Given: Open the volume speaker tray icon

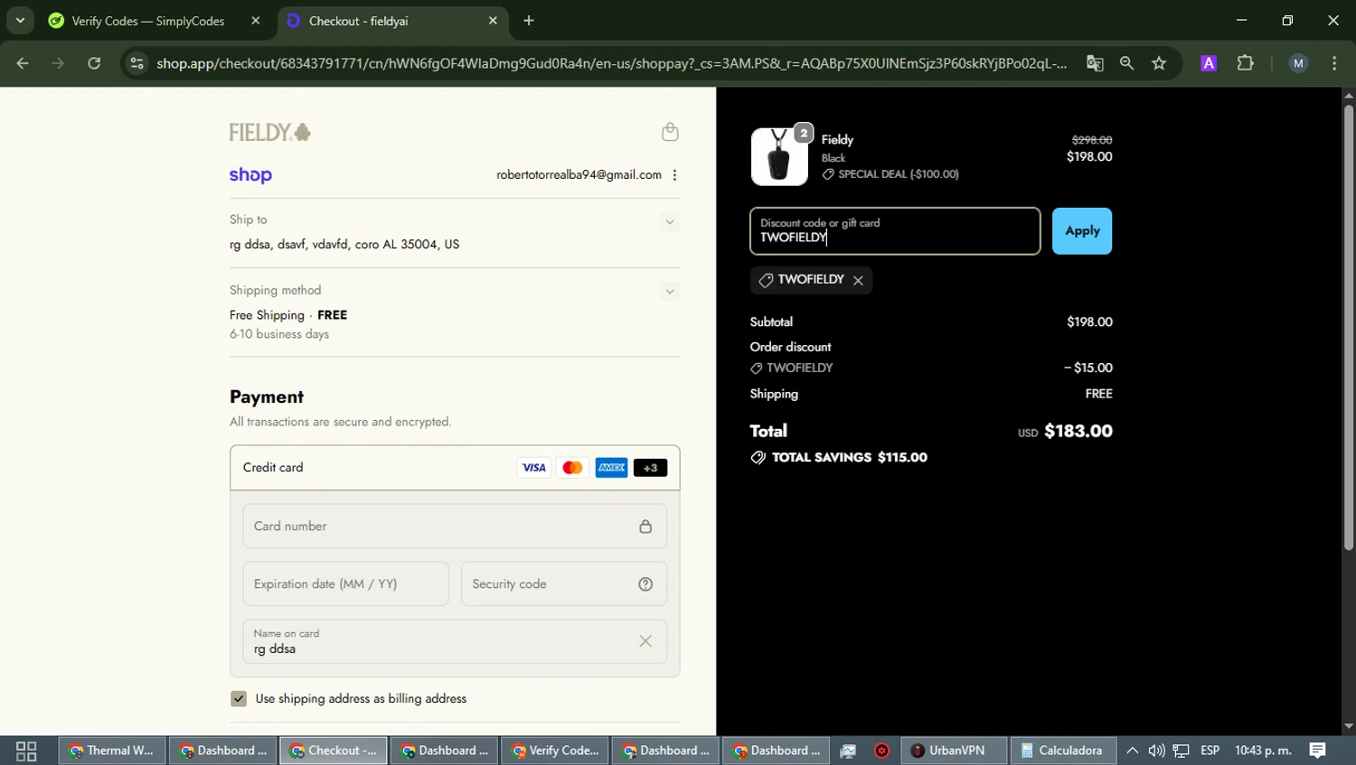Looking at the screenshot, I should tap(1156, 751).
